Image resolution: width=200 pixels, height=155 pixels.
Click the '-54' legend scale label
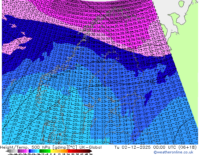[10, 154]
